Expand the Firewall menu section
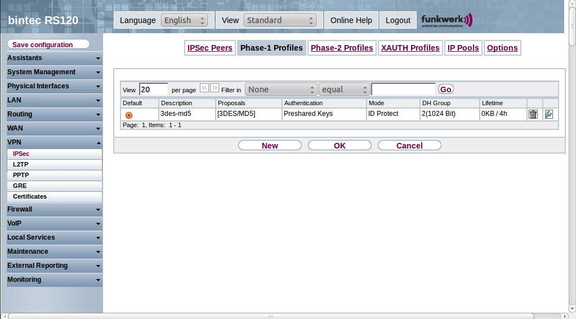 53,209
